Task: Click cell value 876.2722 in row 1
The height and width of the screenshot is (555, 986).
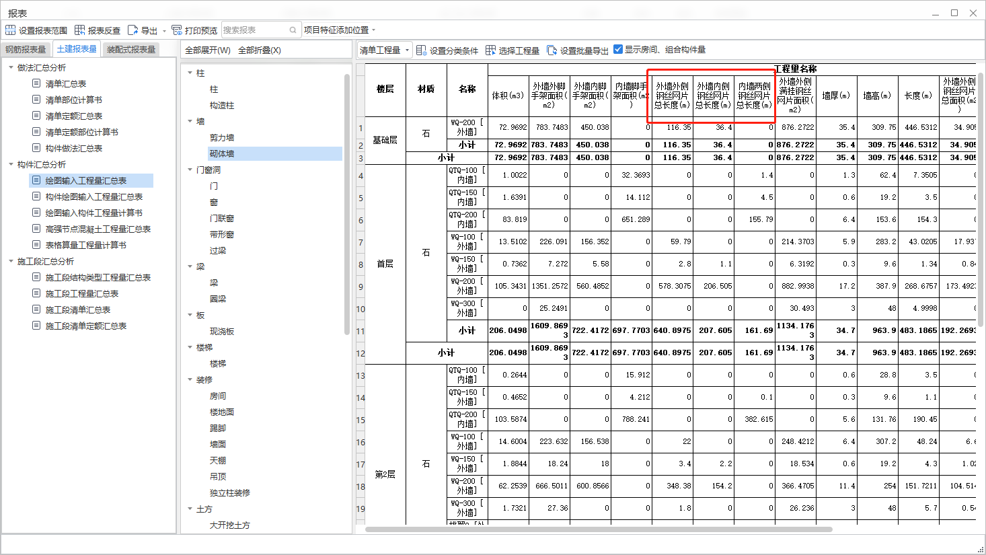Action: [795, 127]
